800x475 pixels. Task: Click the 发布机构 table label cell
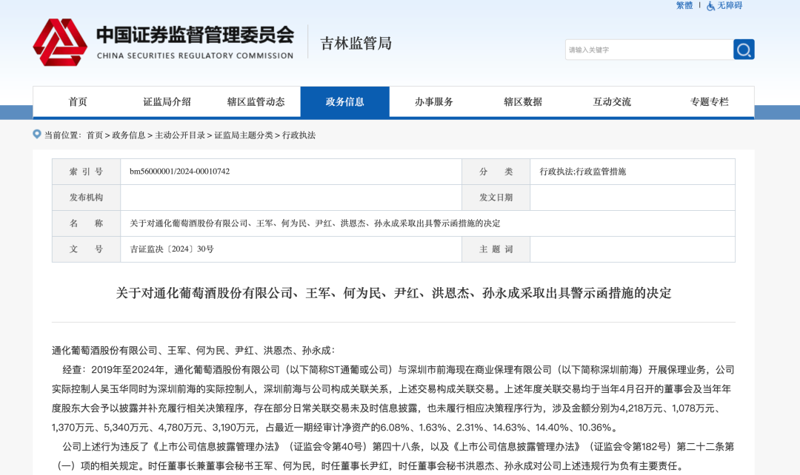click(86, 198)
